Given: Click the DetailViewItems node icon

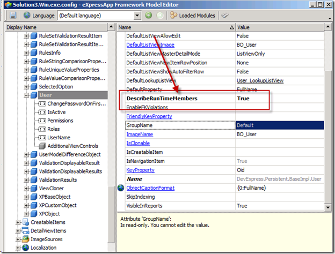Looking at the screenshot, I should point(26,230).
